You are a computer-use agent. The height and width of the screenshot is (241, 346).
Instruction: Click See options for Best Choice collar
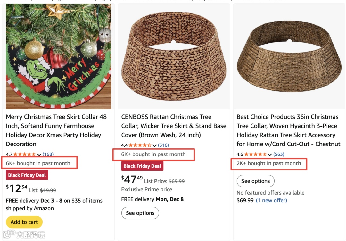click(x=255, y=181)
